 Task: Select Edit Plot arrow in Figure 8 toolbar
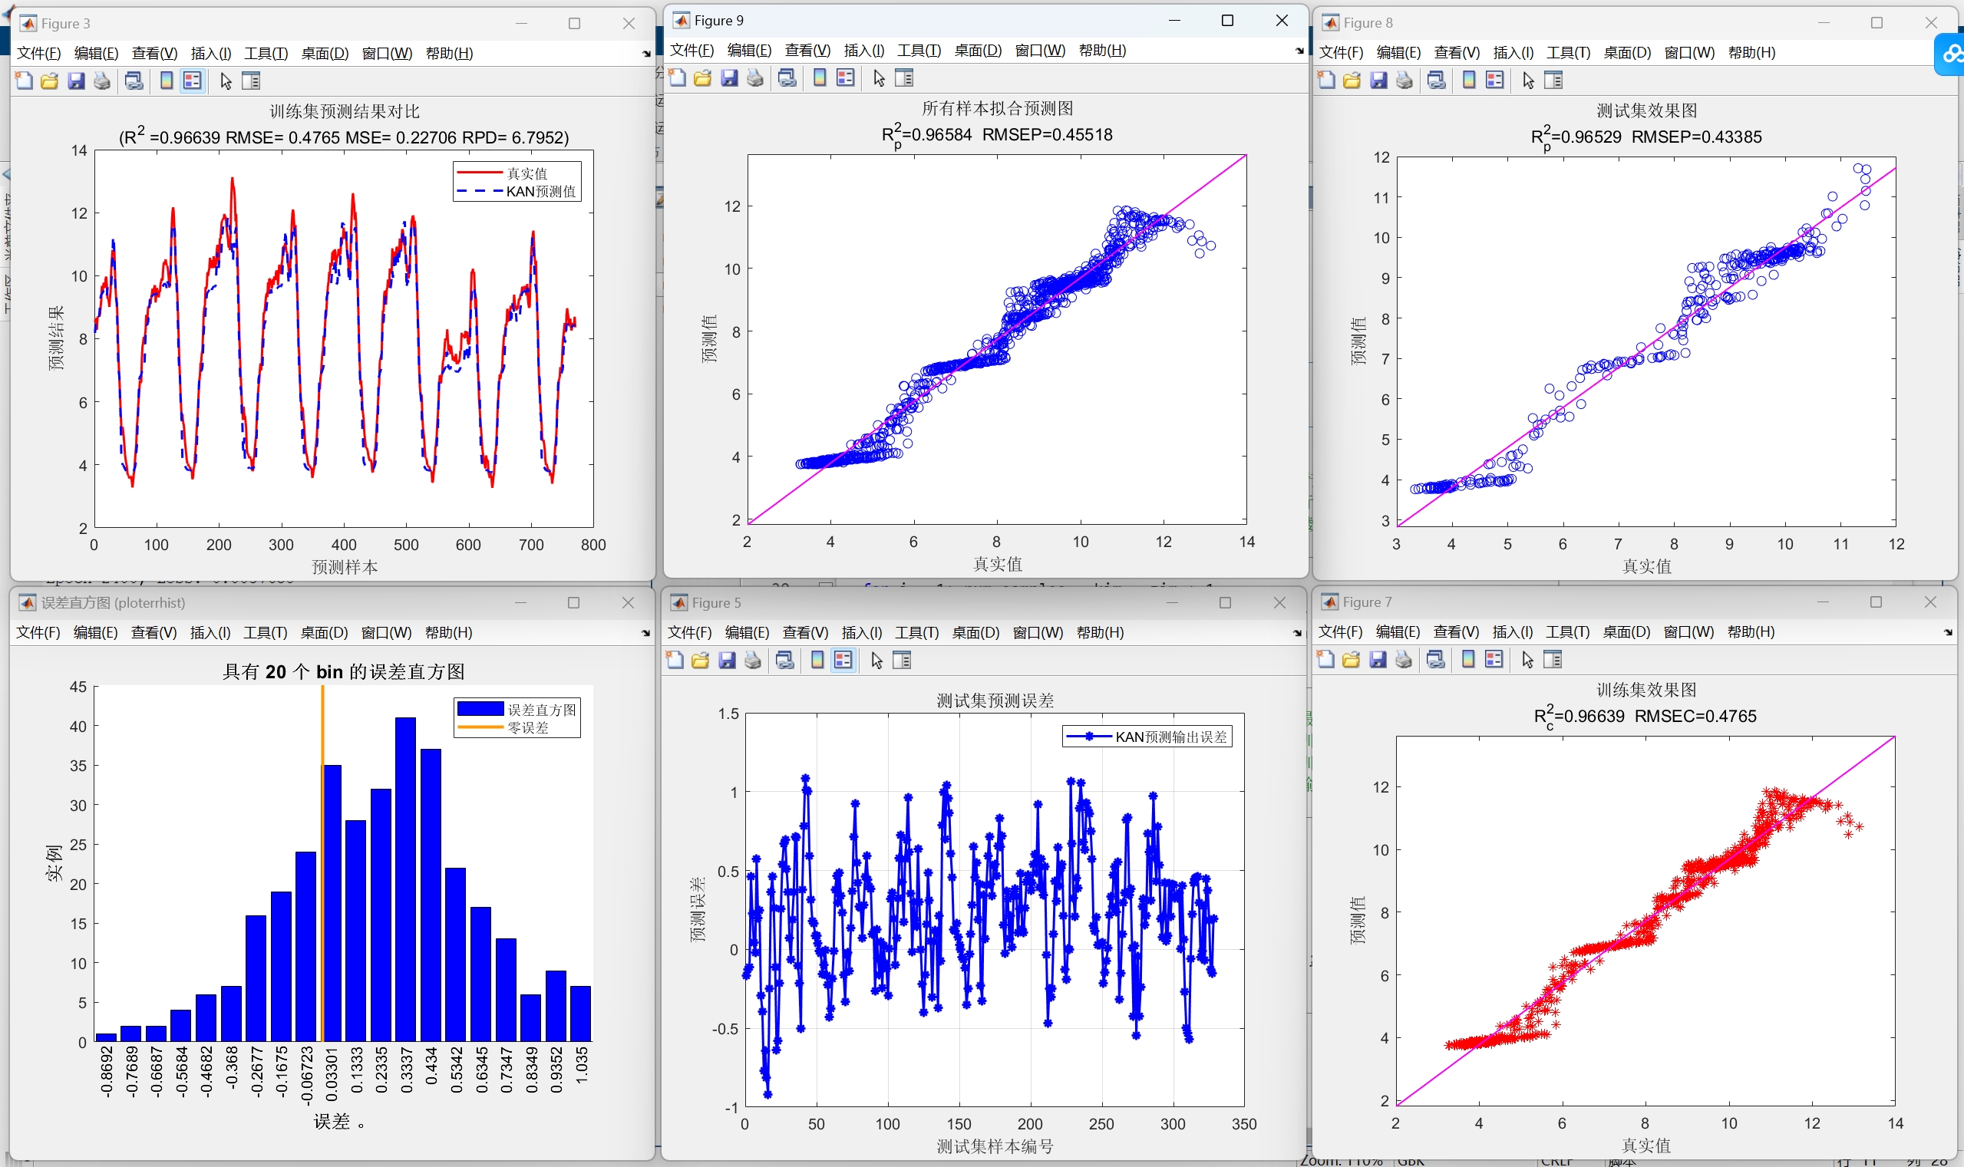[1528, 81]
